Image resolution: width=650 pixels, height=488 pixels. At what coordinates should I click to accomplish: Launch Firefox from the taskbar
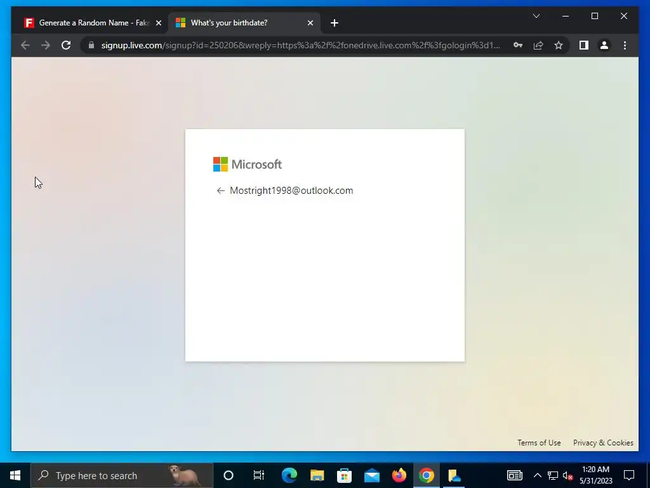399,475
